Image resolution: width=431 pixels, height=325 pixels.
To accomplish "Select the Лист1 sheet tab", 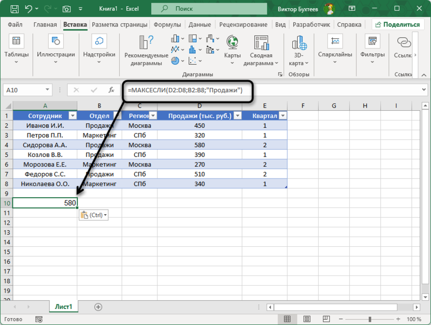I will 64,307.
